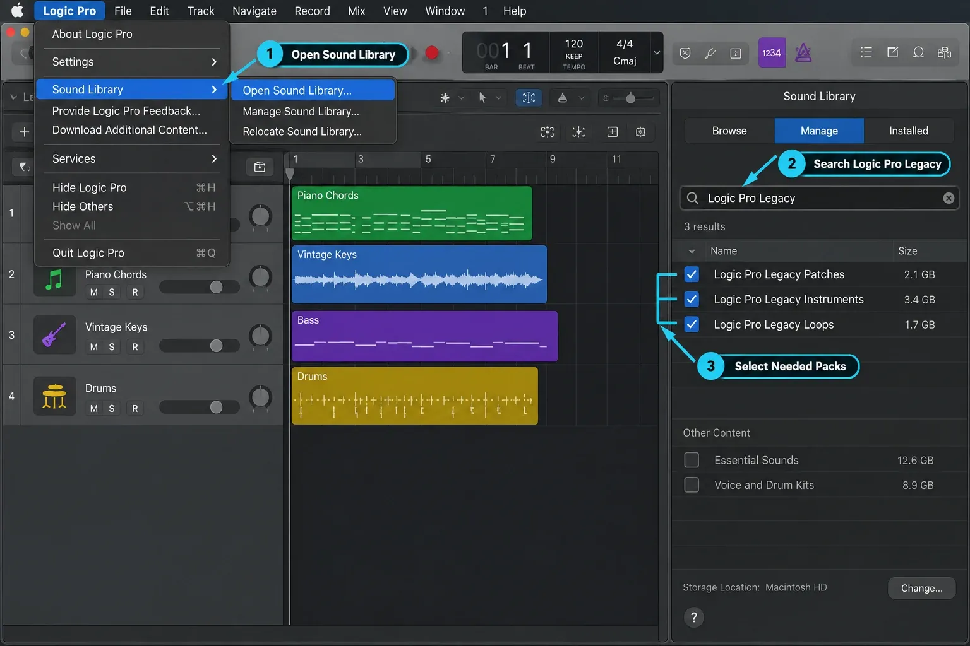Open the loop browser icon
The width and height of the screenshot is (970, 646).
[918, 52]
